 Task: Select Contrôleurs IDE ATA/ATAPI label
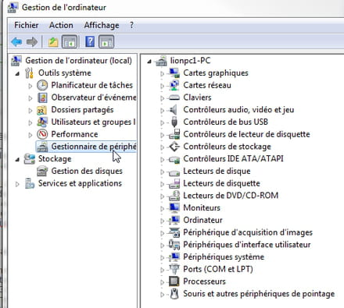[233, 158]
